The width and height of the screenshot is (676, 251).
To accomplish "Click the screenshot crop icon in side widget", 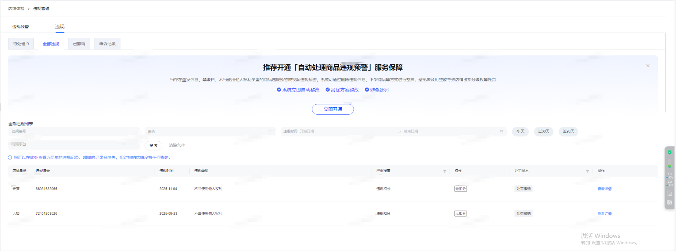I will tap(669, 193).
